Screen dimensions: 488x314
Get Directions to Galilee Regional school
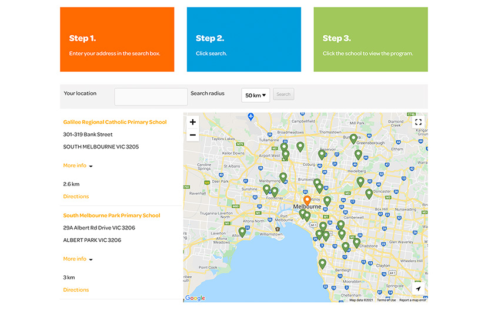pyautogui.click(x=76, y=197)
